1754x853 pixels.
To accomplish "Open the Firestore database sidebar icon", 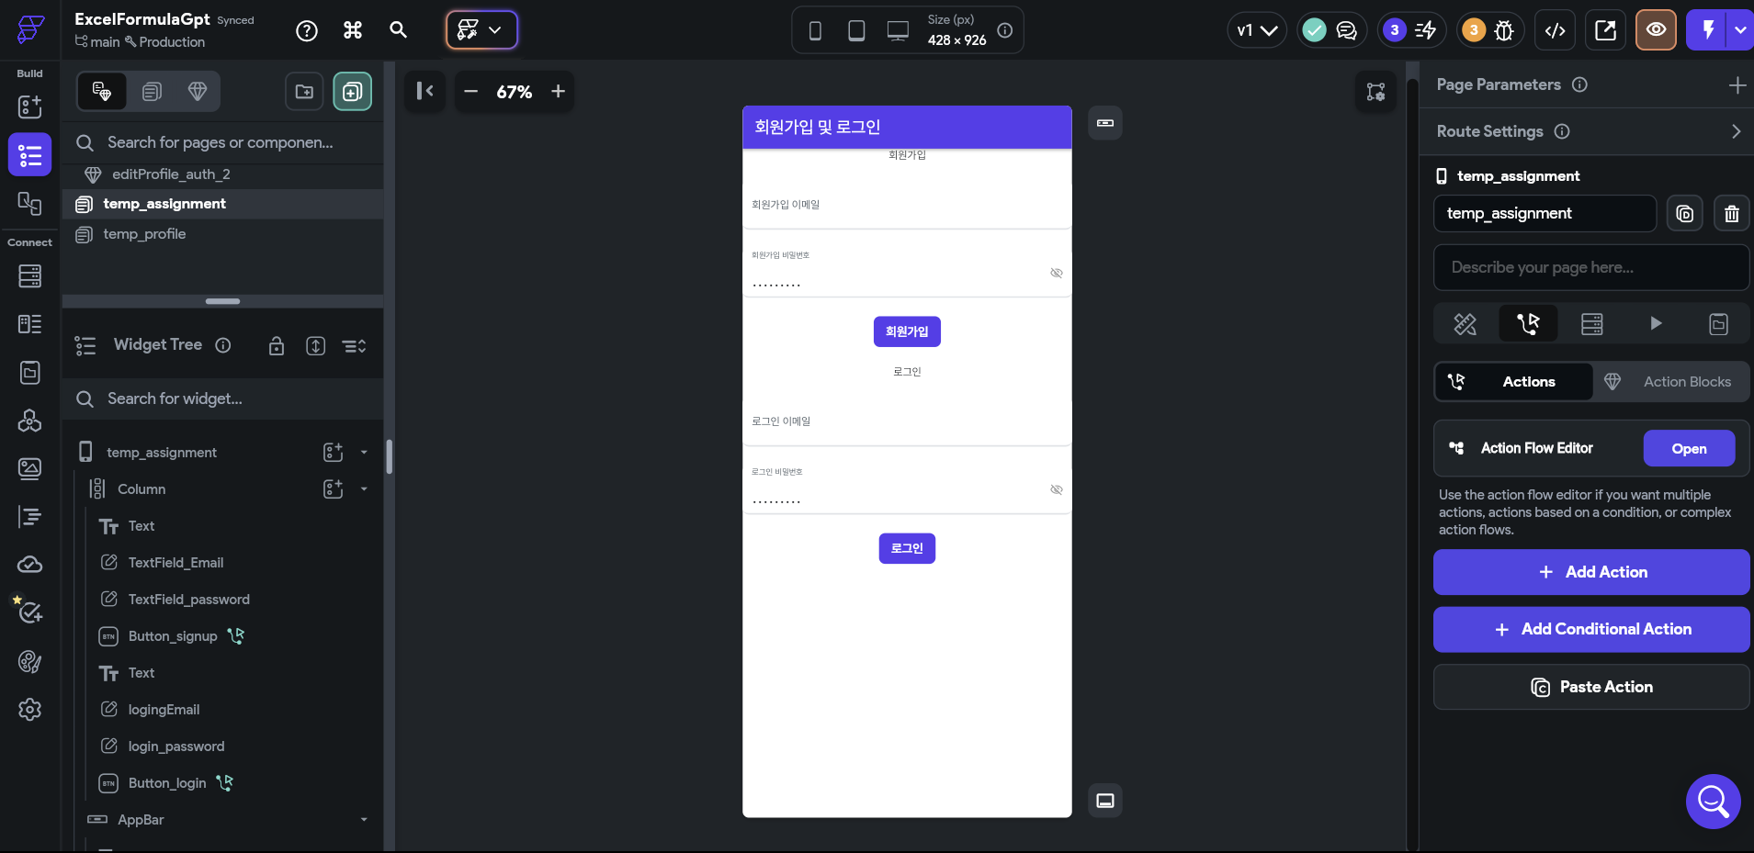I will pyautogui.click(x=30, y=275).
